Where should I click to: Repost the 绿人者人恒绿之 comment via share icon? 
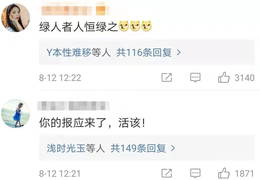click(167, 77)
